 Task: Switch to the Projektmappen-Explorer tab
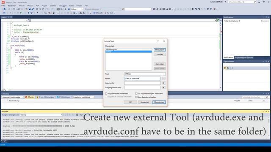point(244,57)
